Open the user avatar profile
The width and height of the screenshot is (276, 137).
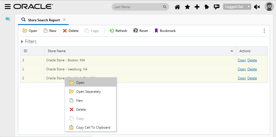269,6
